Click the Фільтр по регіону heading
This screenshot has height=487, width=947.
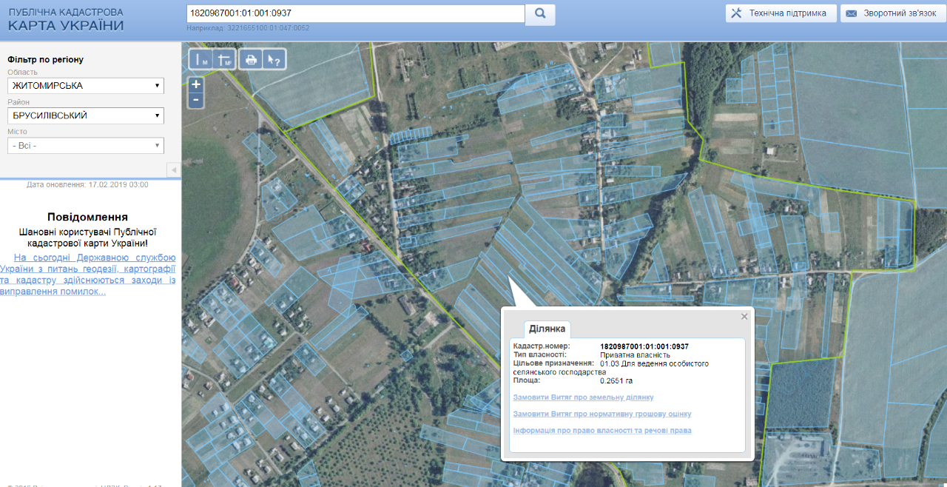coord(45,59)
